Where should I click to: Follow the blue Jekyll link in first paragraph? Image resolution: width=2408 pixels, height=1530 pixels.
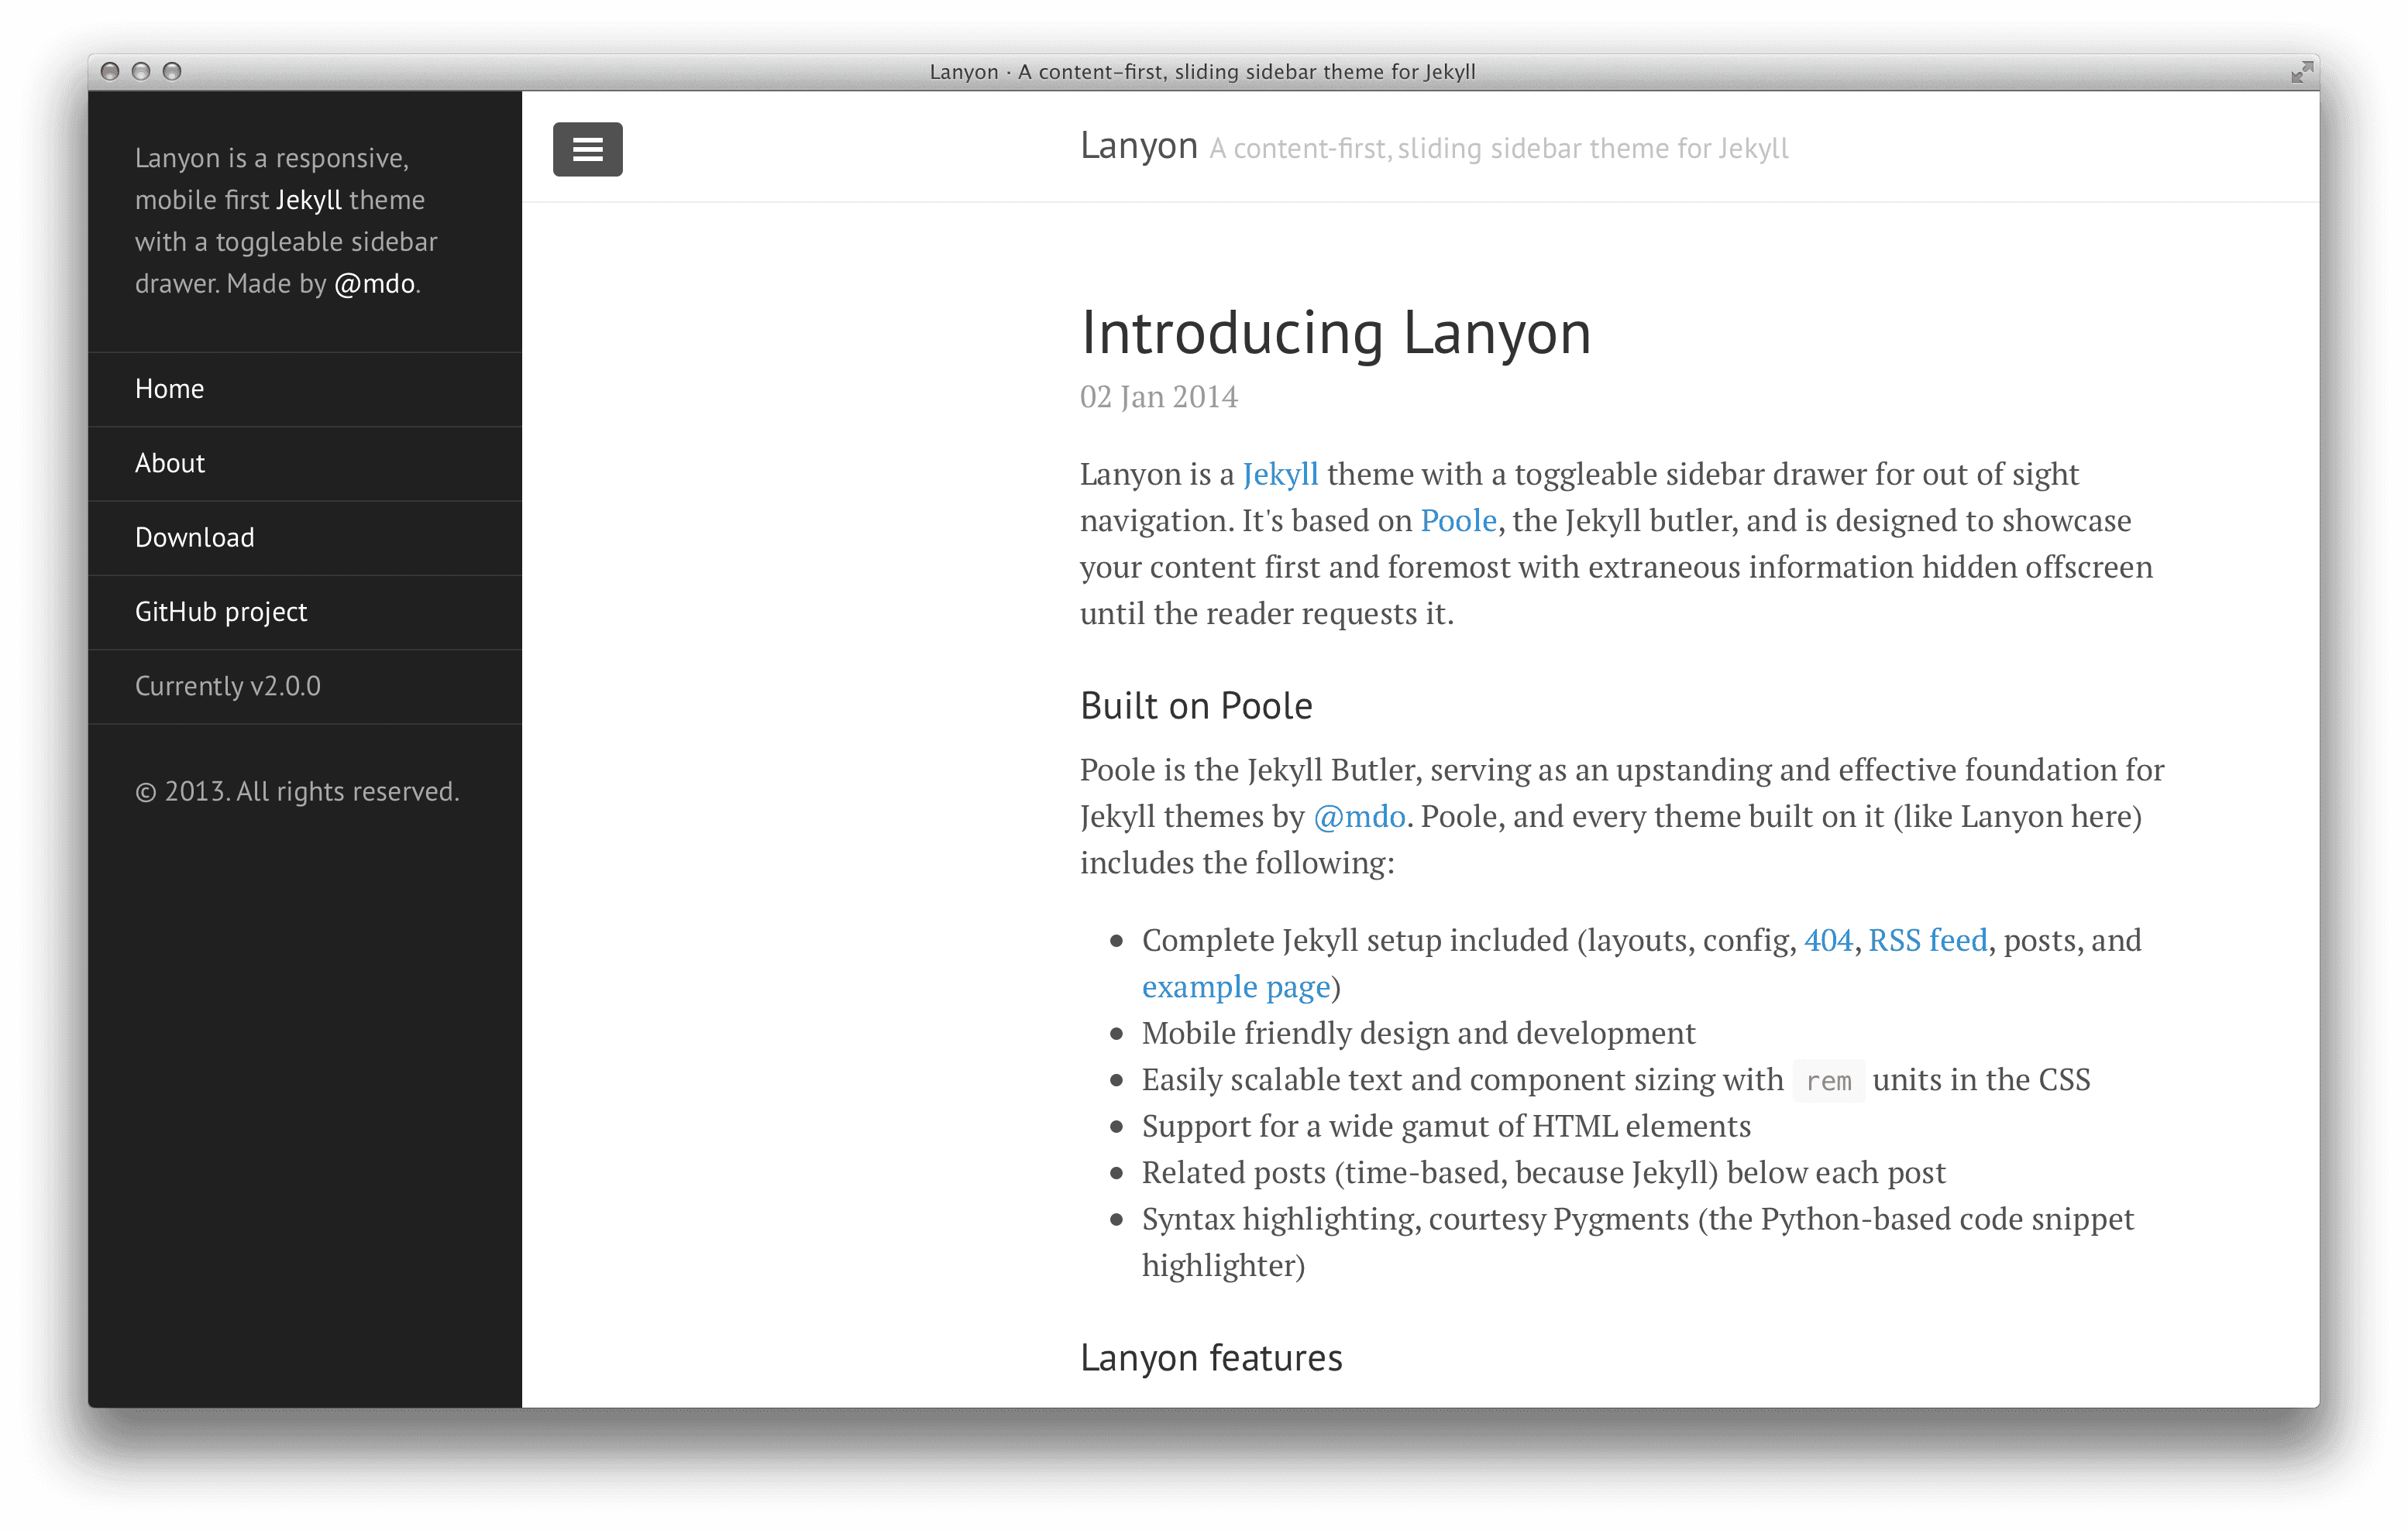[x=1279, y=474]
